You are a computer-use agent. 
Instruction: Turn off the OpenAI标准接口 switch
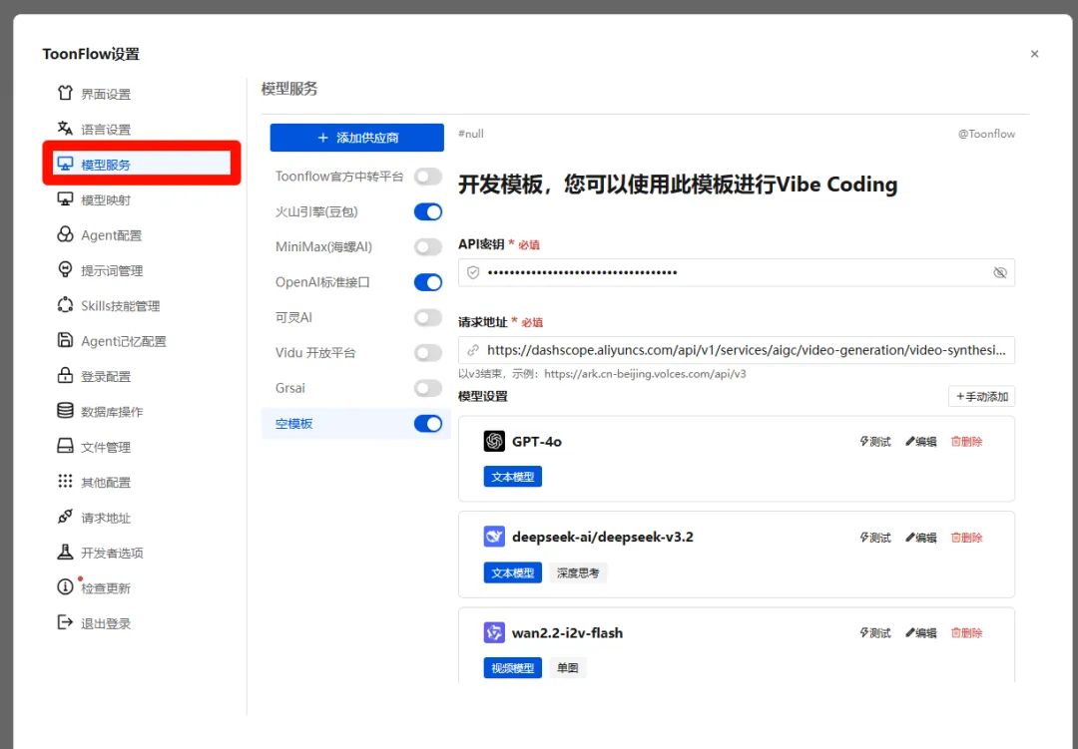(x=427, y=282)
